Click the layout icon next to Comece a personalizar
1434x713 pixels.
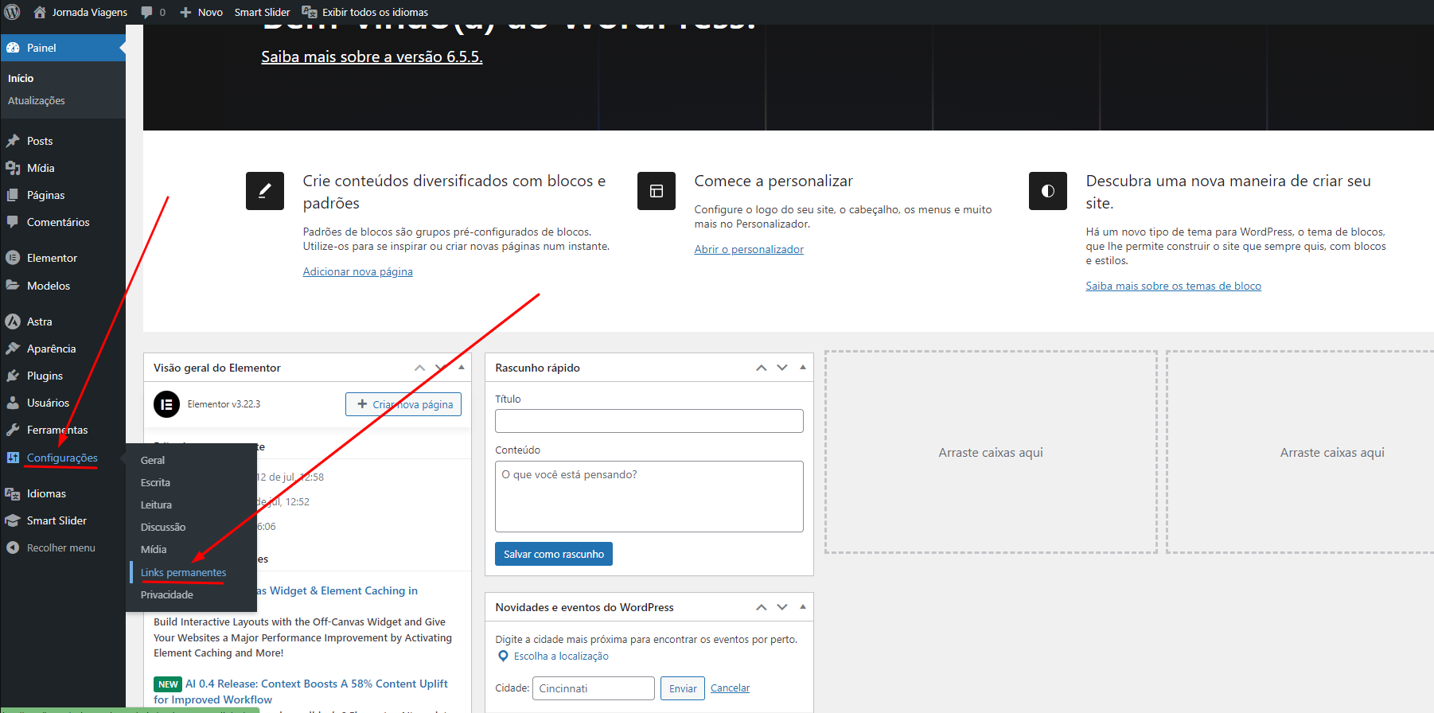click(x=657, y=191)
